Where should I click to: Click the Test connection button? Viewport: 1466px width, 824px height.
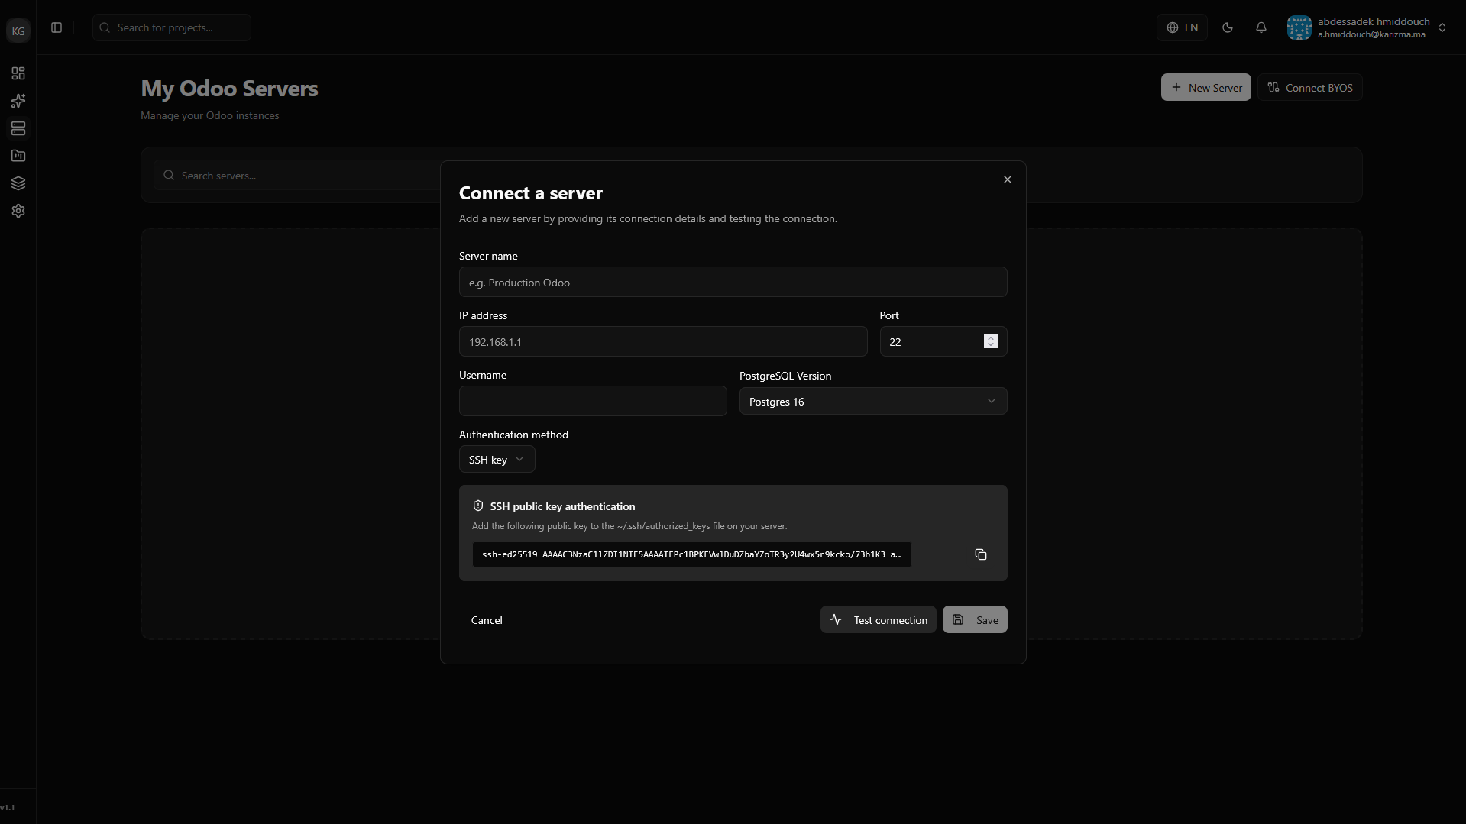tap(878, 619)
